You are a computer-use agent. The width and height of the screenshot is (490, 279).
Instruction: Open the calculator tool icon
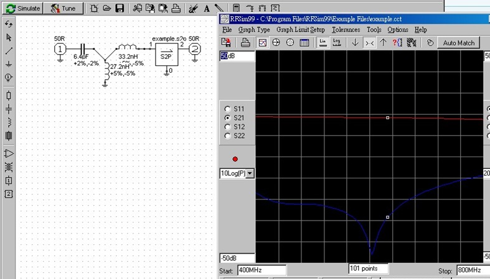click(236, 8)
